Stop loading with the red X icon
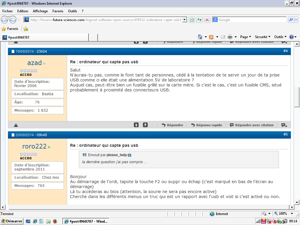 pyautogui.click(x=207, y=20)
